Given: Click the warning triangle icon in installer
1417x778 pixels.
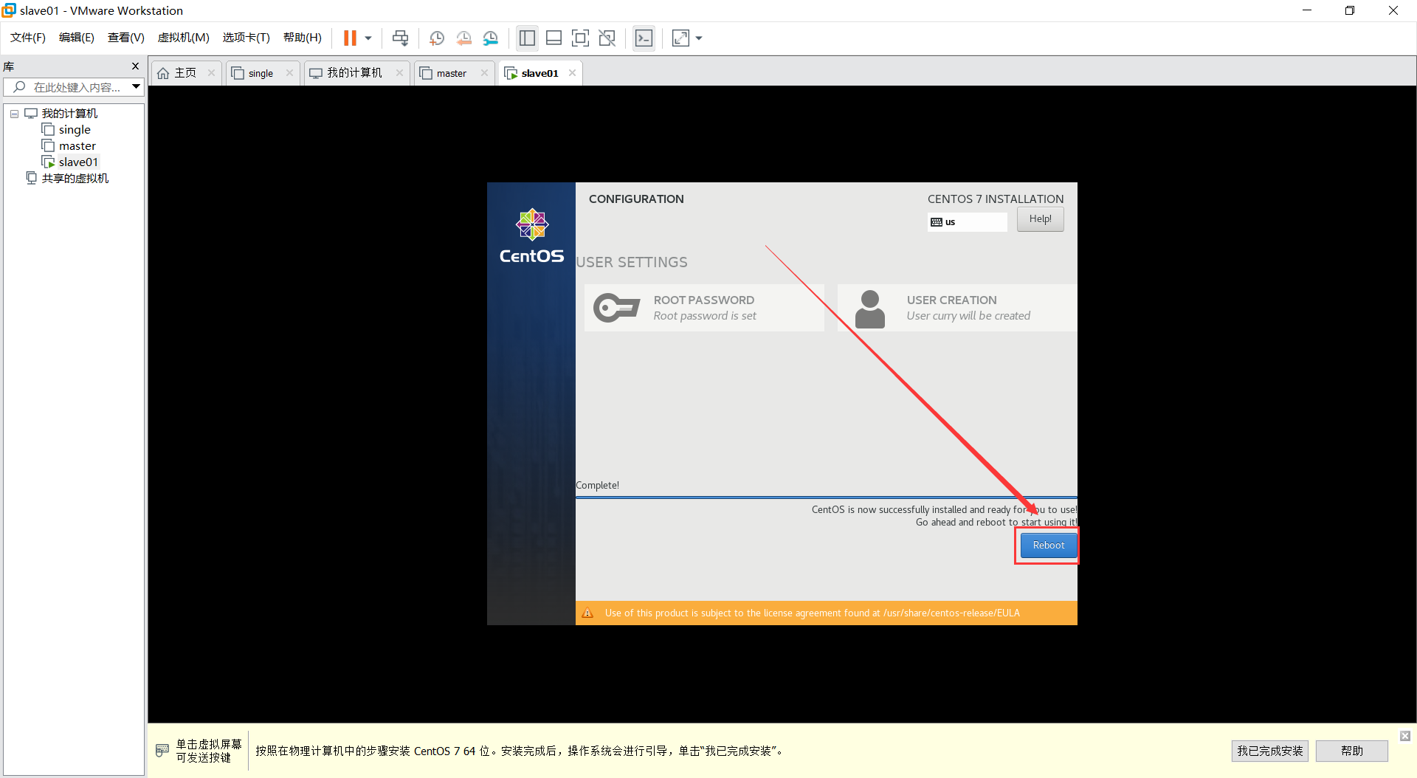Looking at the screenshot, I should coord(587,613).
